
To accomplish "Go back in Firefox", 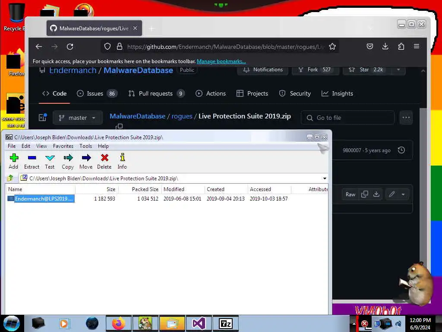I will (x=39, y=47).
